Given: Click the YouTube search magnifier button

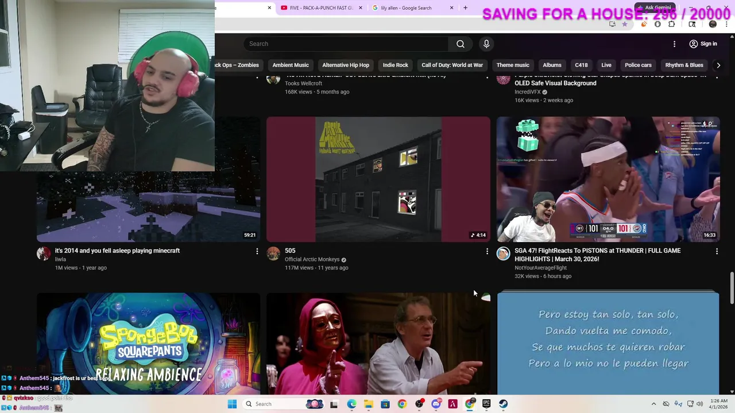Looking at the screenshot, I should (461, 44).
